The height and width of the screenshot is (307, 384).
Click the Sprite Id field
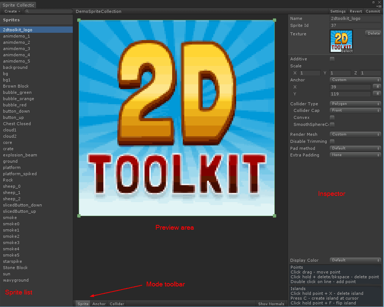pyautogui.click(x=355, y=25)
